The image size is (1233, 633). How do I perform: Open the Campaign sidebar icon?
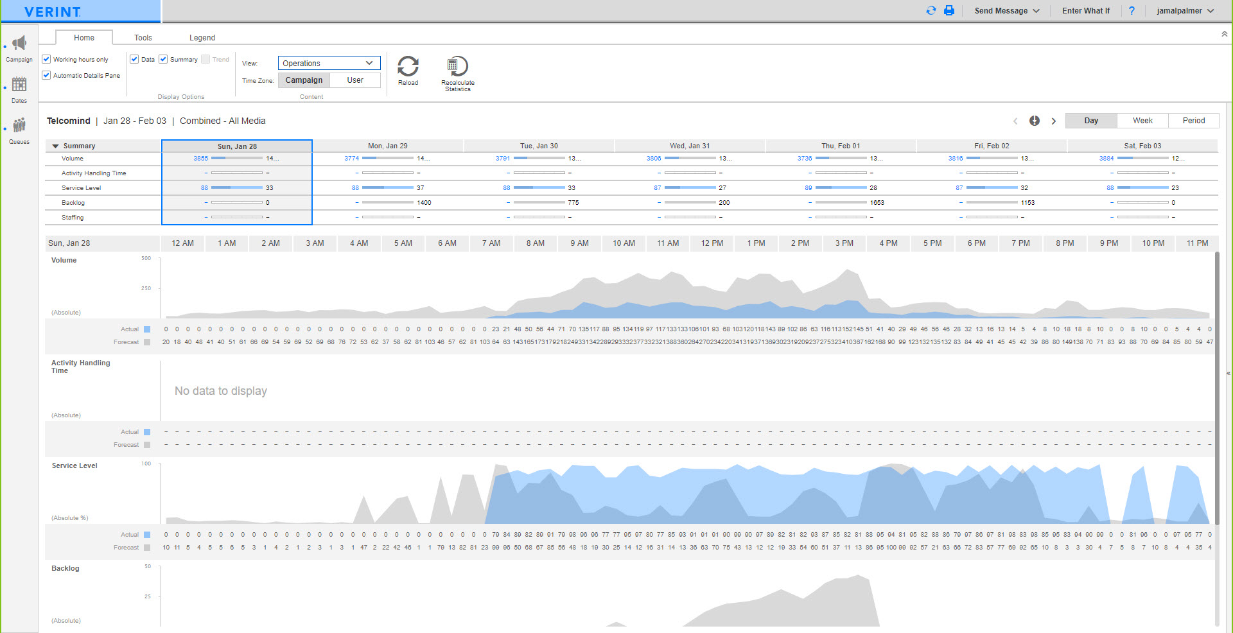19,44
